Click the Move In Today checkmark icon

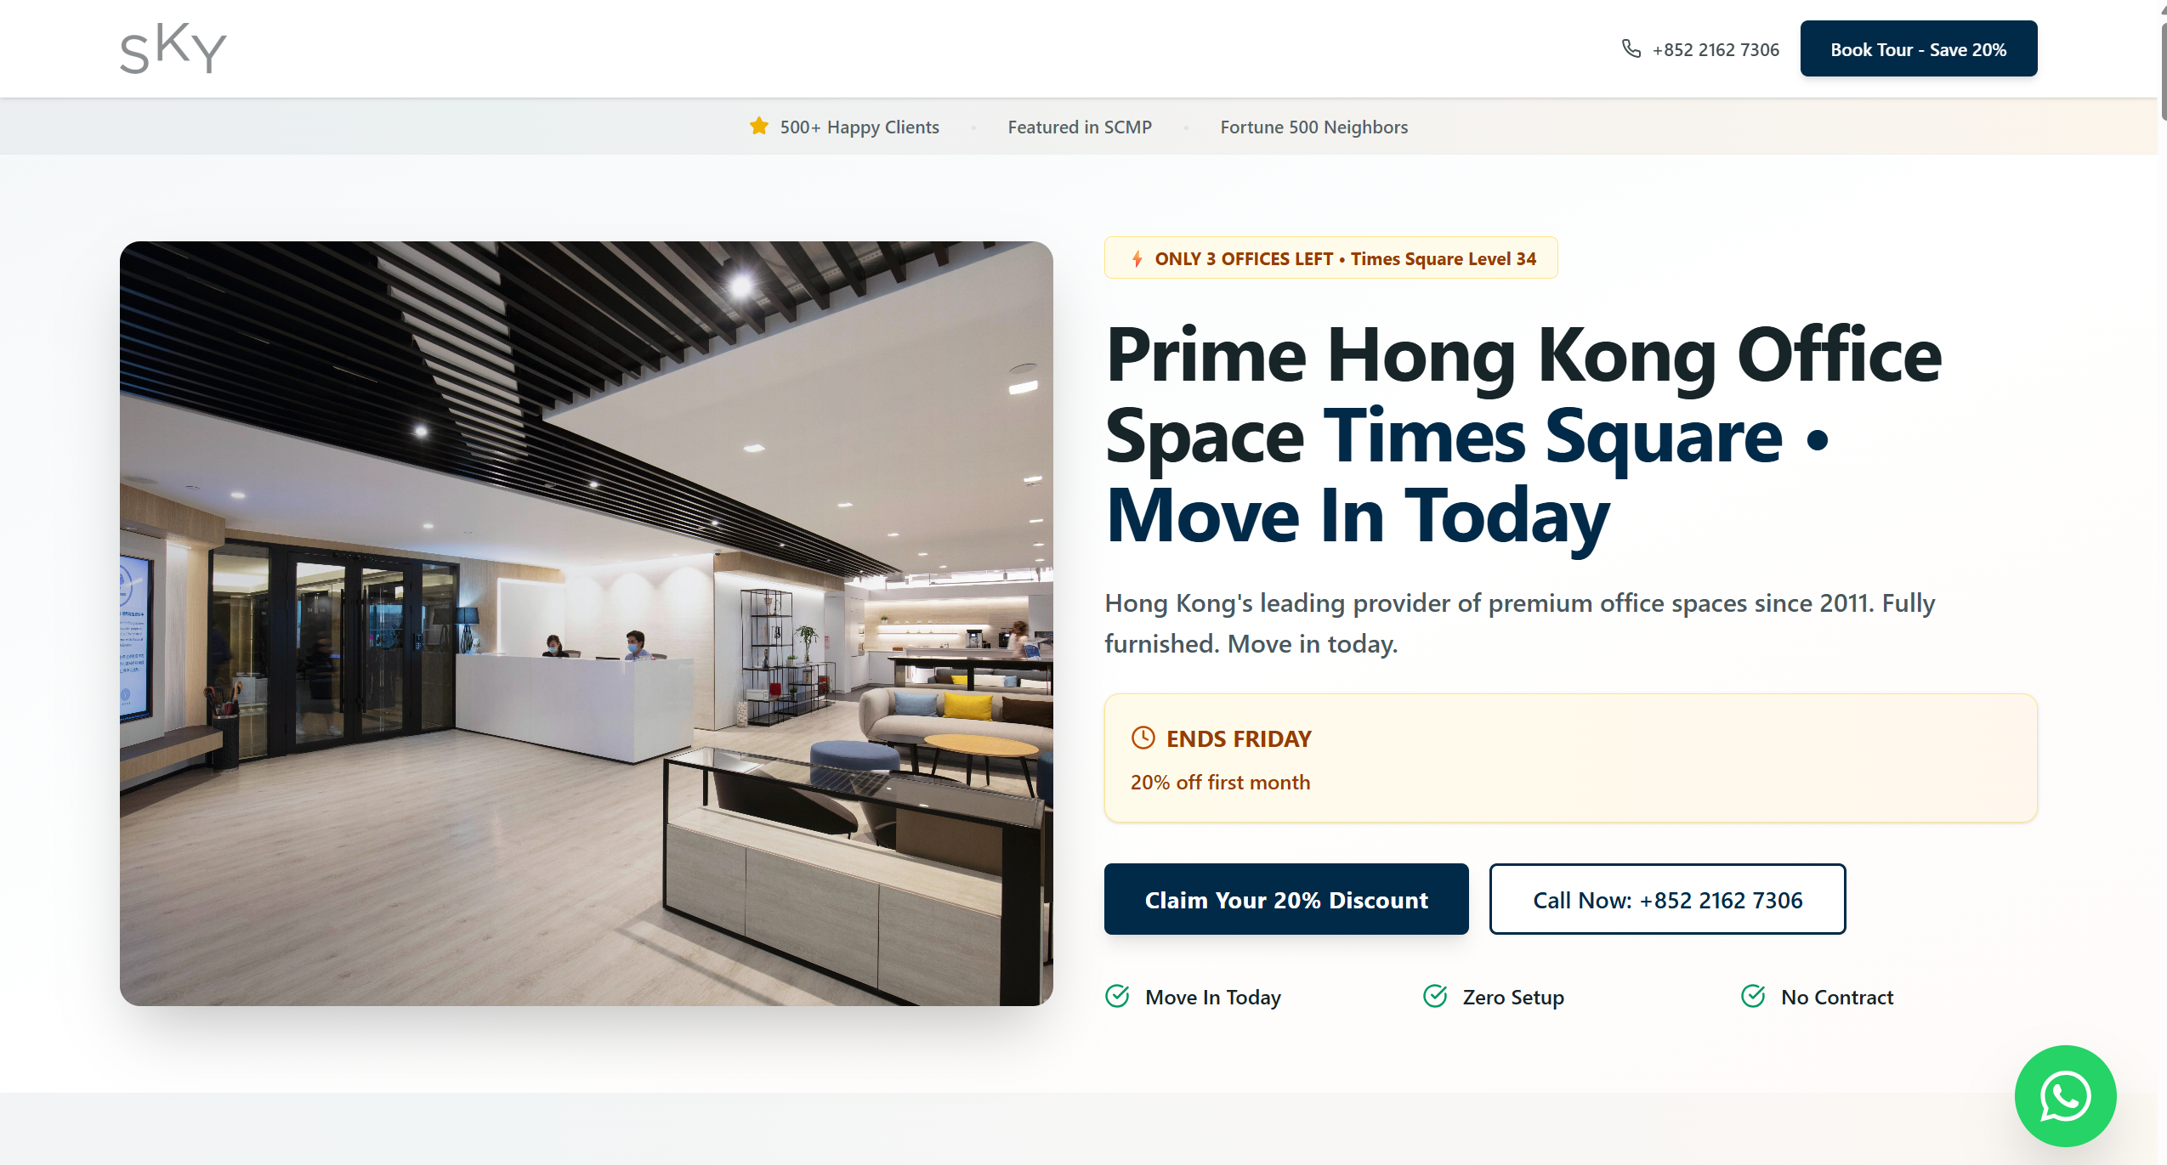click(x=1117, y=996)
